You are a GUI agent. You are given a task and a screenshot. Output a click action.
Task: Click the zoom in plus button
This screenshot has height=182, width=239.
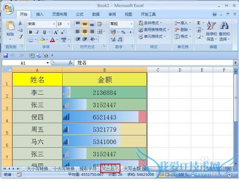click(x=229, y=174)
